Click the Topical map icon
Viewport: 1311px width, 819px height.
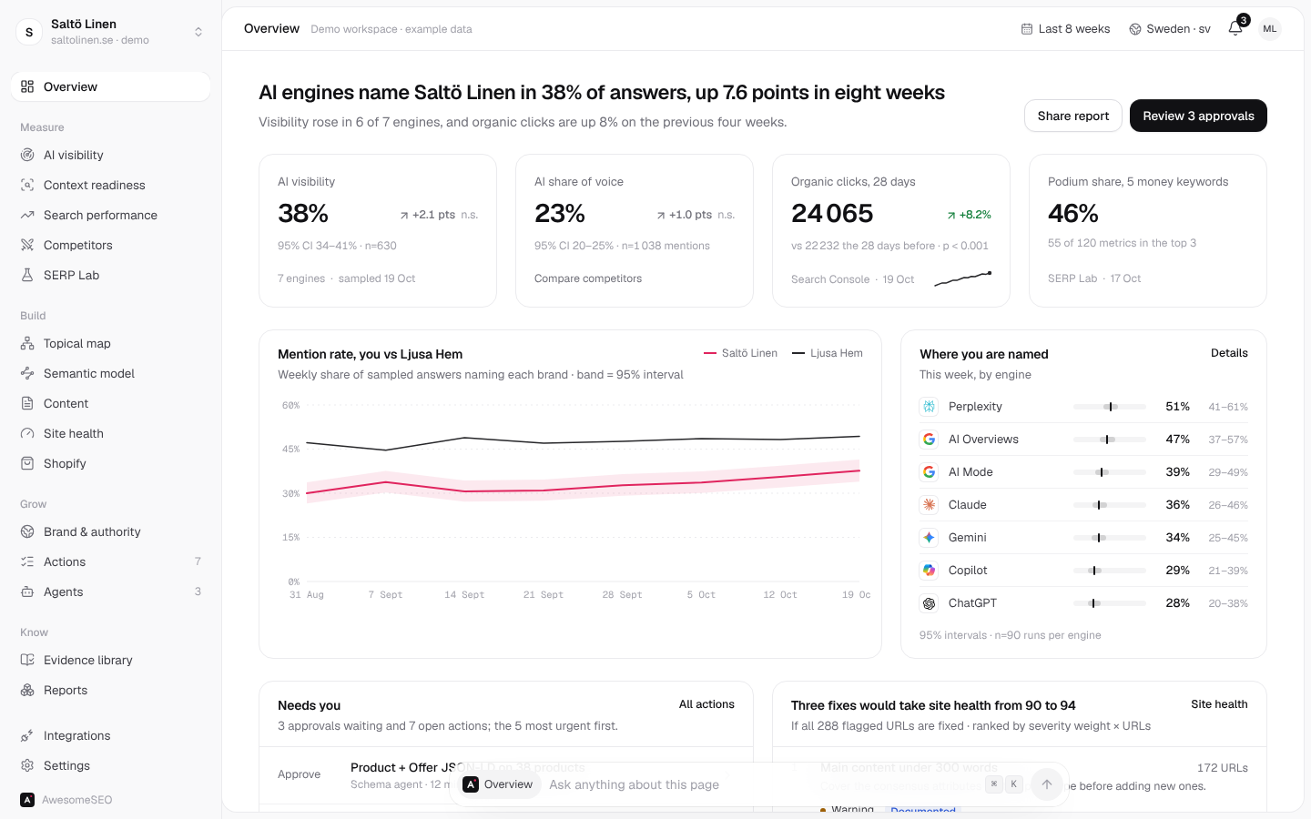pyautogui.click(x=27, y=343)
